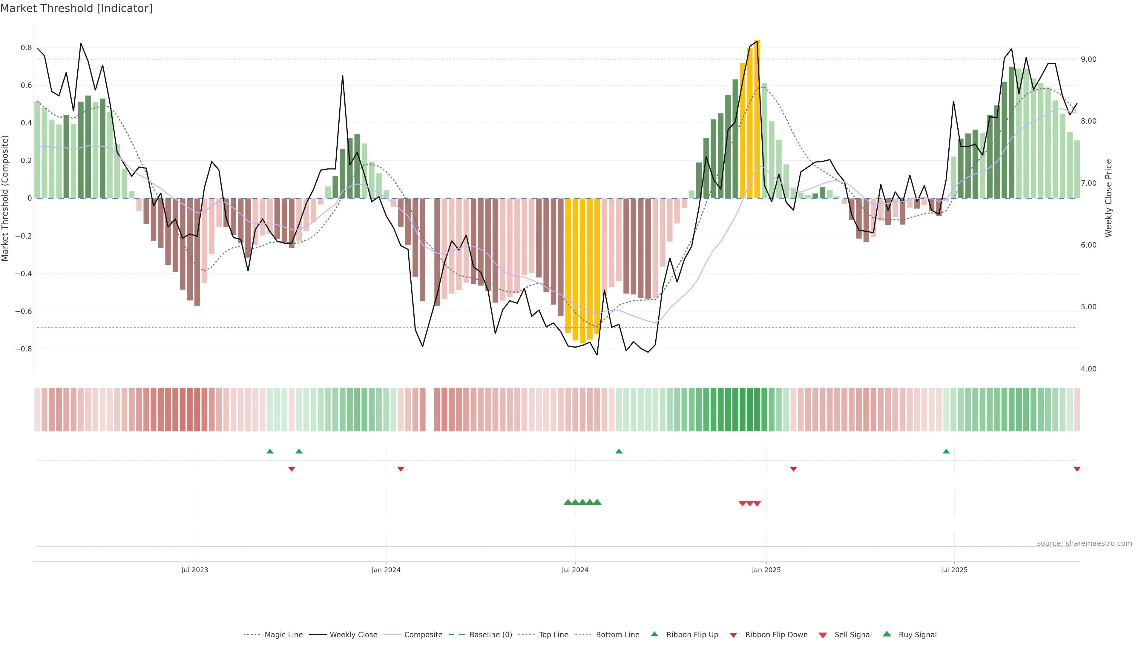Click the Jan 2024 x-axis label
Viewport: 1147px width, 645px height.
(386, 570)
